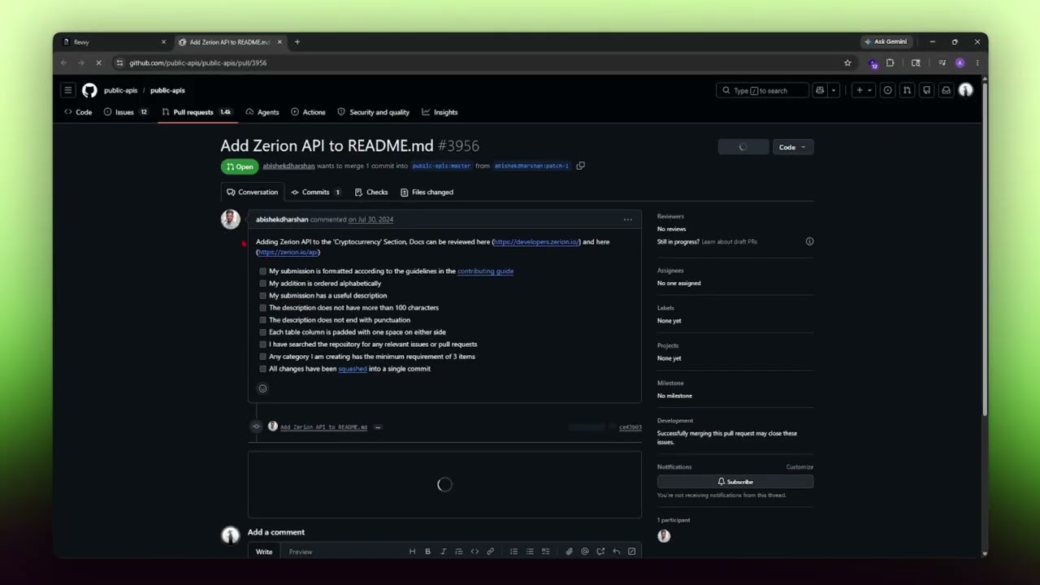Viewport: 1040px width, 585px height.
Task: Open the browser Extensions puzzle icon
Action: pos(890,63)
